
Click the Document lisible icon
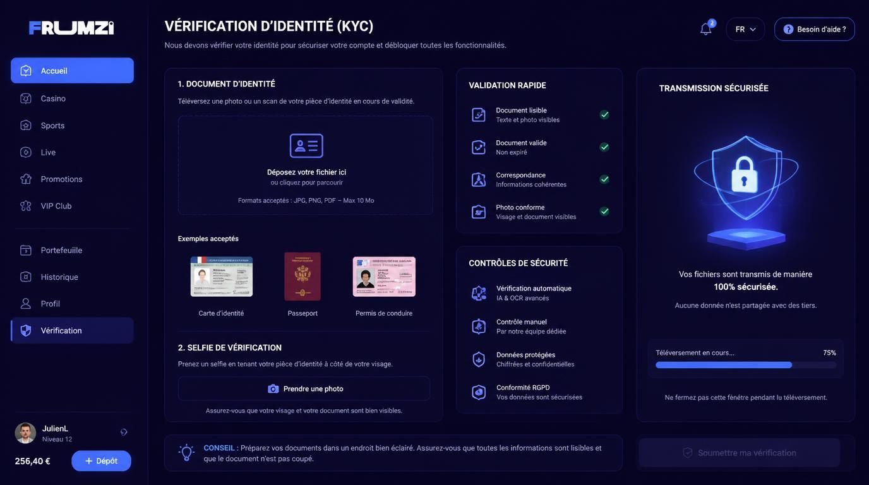[x=479, y=114]
